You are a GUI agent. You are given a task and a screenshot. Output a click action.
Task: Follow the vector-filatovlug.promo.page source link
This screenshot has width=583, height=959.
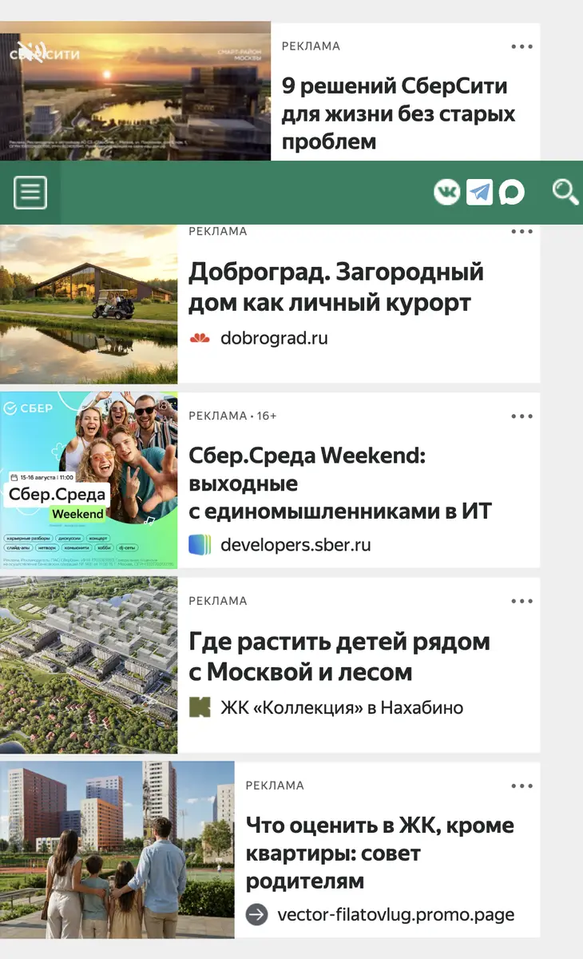click(x=395, y=914)
